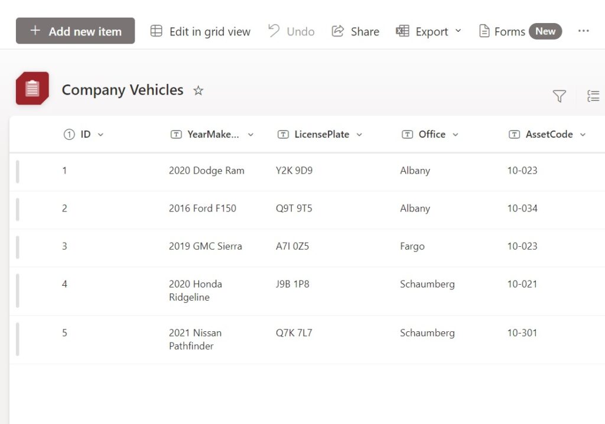Open the Forms command
Image resolution: width=605 pixels, height=424 pixels.
tap(502, 31)
